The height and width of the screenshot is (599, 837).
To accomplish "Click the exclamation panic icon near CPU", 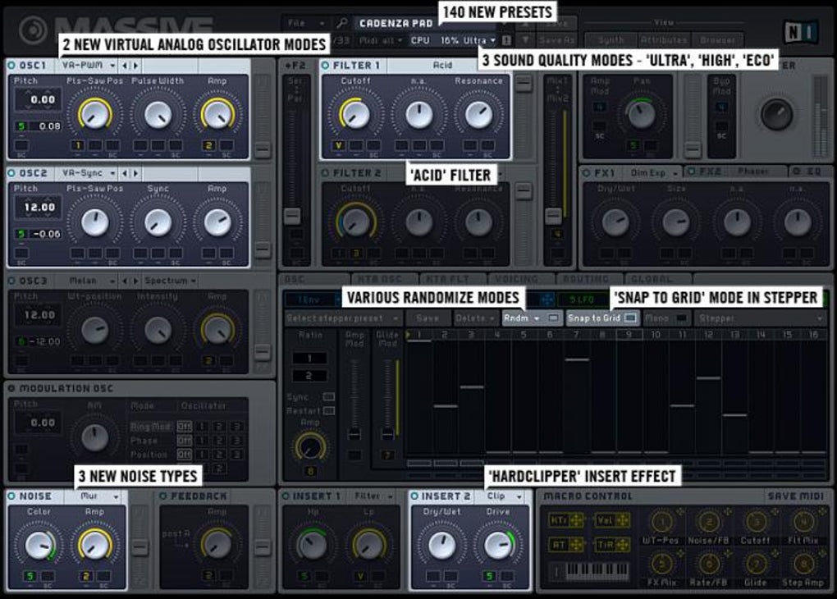I will click(x=506, y=40).
